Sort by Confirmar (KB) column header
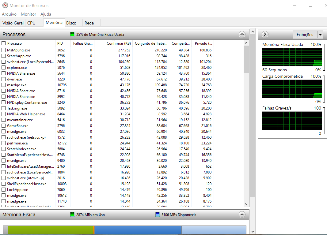The height and width of the screenshot is (235, 327). 113,43
